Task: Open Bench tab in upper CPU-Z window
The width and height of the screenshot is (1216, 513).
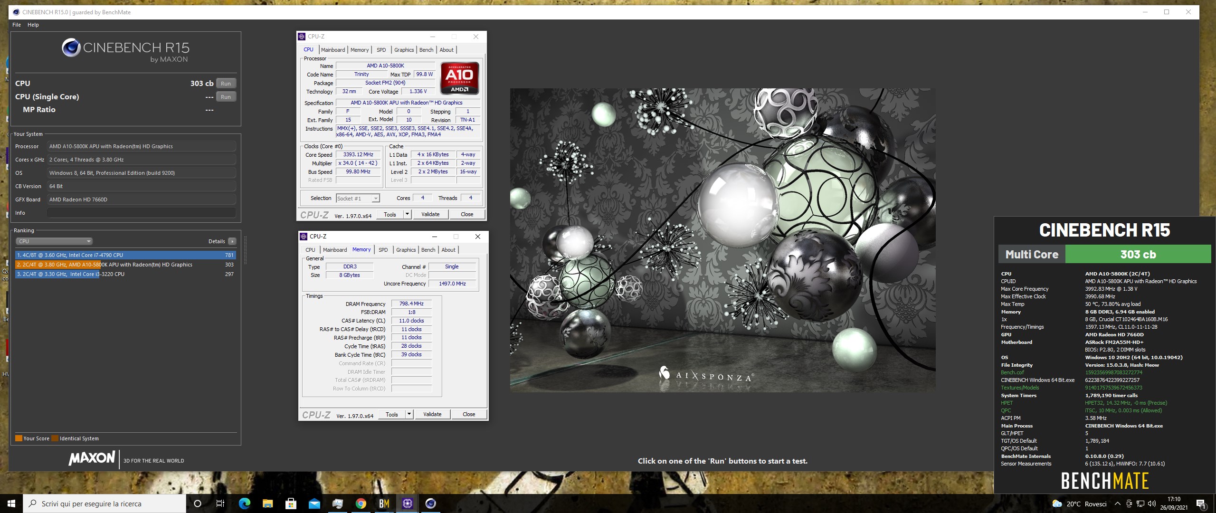Action: (427, 50)
